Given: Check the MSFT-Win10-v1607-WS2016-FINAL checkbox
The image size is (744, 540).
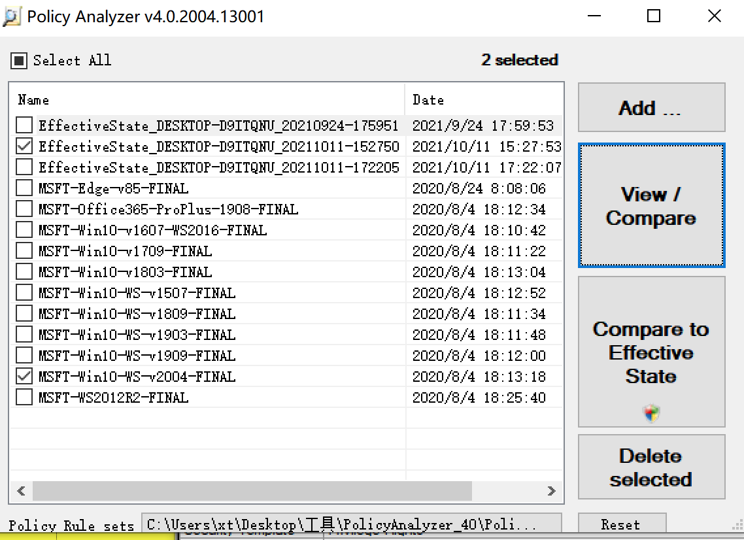Looking at the screenshot, I should pyautogui.click(x=24, y=229).
